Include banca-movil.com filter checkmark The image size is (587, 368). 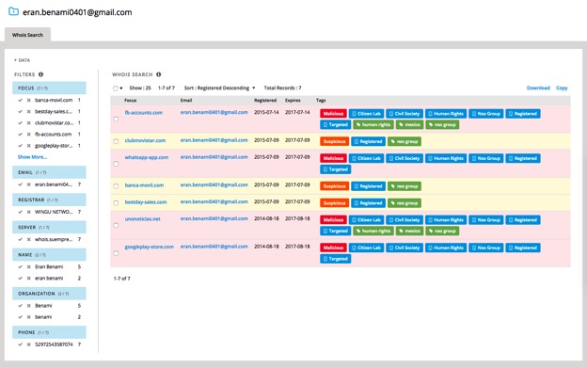pyautogui.click(x=20, y=101)
